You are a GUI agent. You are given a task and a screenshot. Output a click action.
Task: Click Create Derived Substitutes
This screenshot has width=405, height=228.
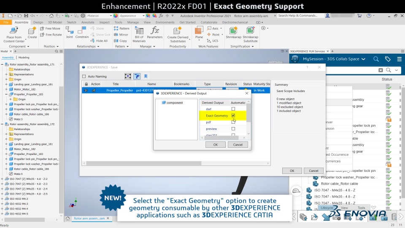(178, 35)
